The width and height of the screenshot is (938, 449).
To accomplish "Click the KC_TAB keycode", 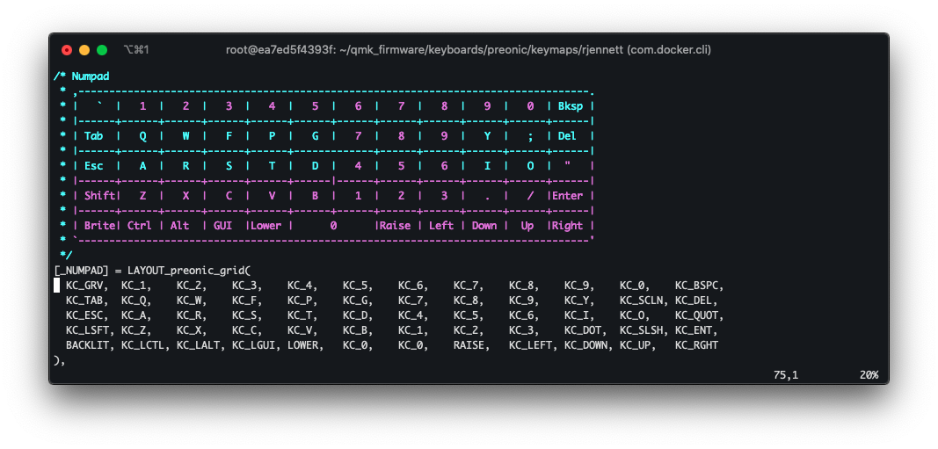I will coord(86,301).
